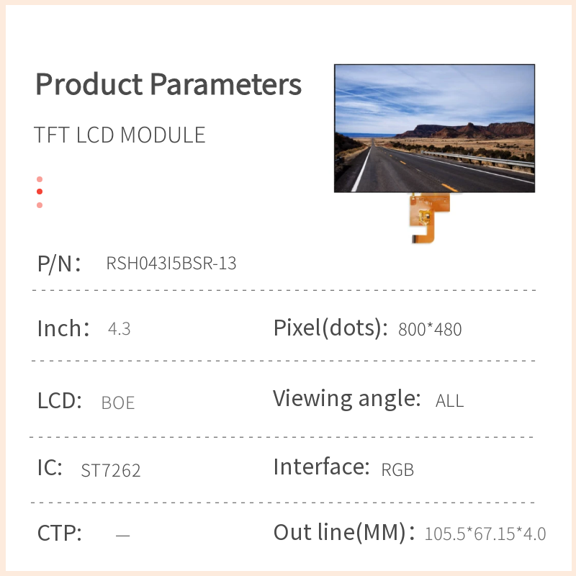Image resolution: width=576 pixels, height=576 pixels.
Task: Click the Interface label
Action: pyautogui.click(x=322, y=467)
